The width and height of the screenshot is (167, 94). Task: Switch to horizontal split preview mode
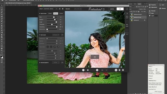point(120,70)
